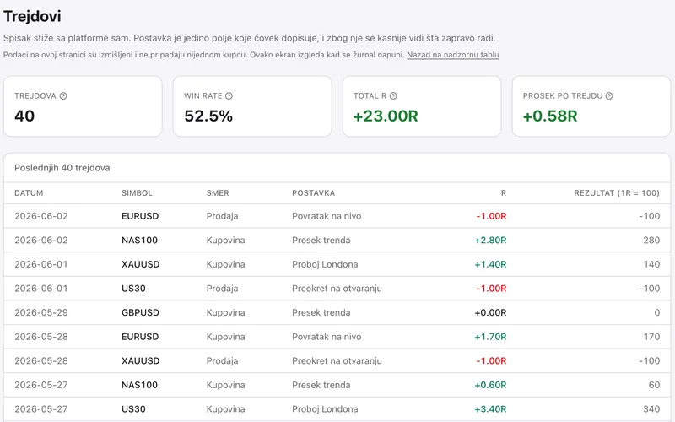Viewport: 675px width, 422px height.
Task: Select the GBPUSD symbol cell
Action: (x=140, y=312)
